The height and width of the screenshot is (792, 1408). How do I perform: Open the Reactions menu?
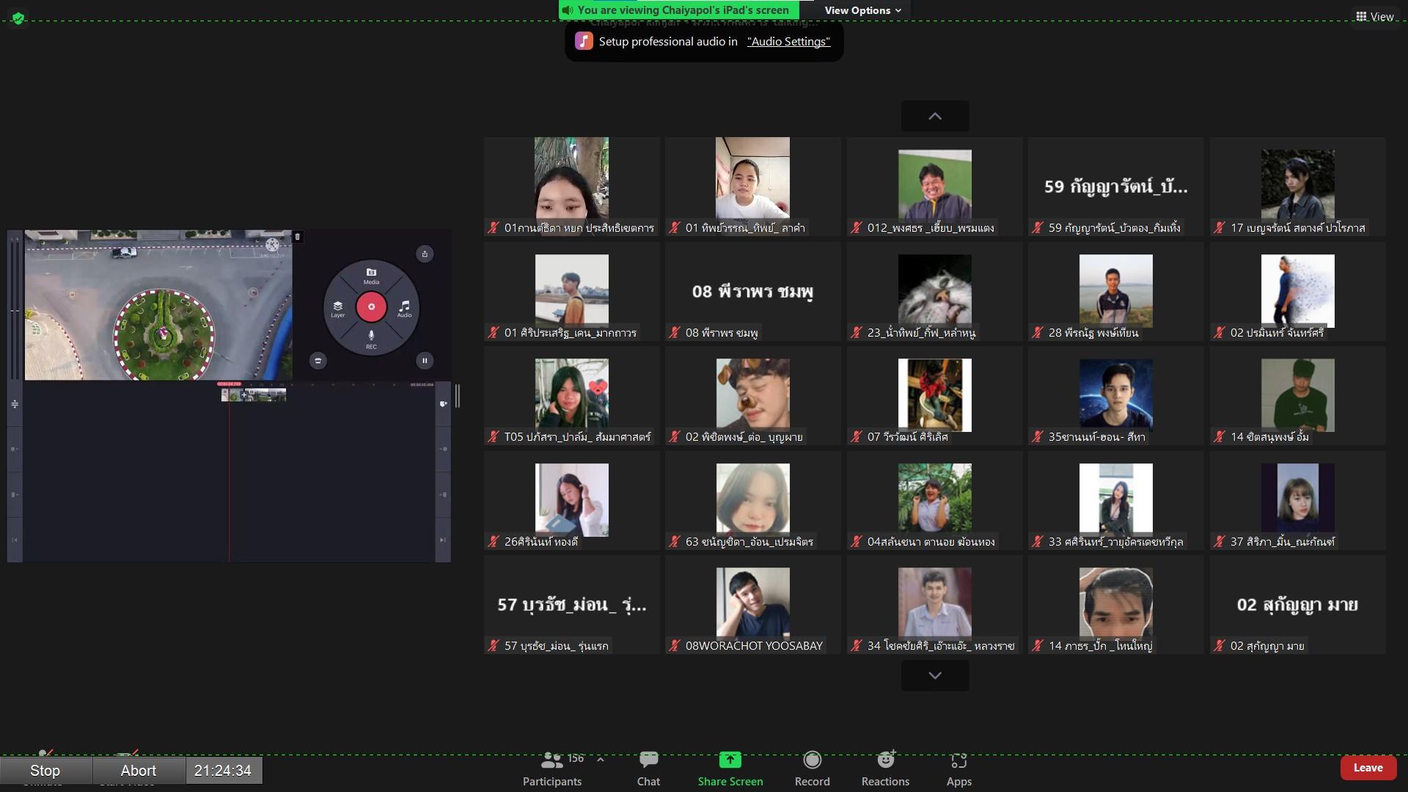click(x=885, y=769)
